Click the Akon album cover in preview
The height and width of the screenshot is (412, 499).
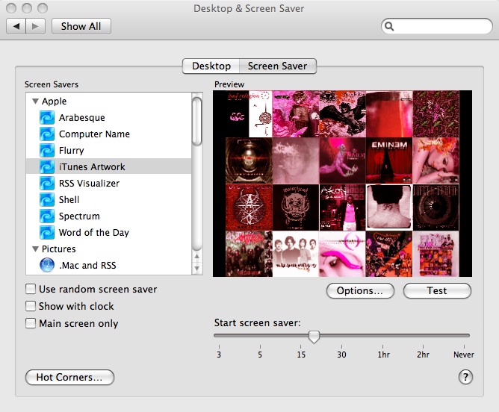342,207
